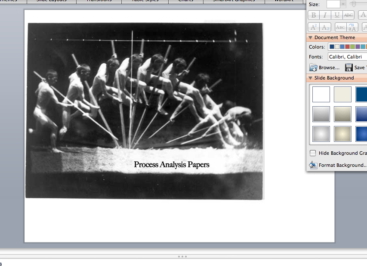Select the blue linear gradient background swatch
This screenshot has width=367, height=267.
click(x=361, y=114)
